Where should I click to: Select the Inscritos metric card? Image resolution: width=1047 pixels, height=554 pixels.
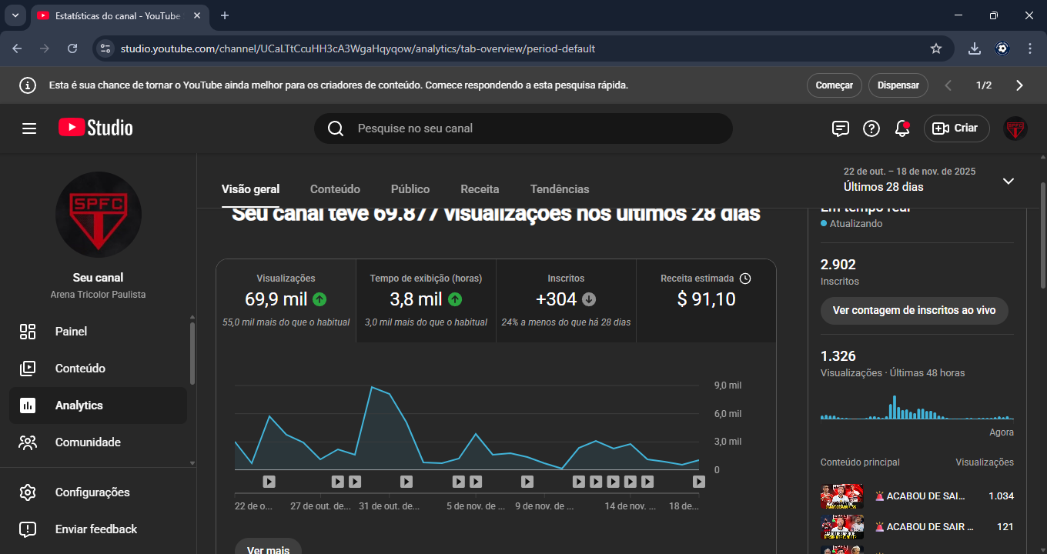tap(566, 300)
